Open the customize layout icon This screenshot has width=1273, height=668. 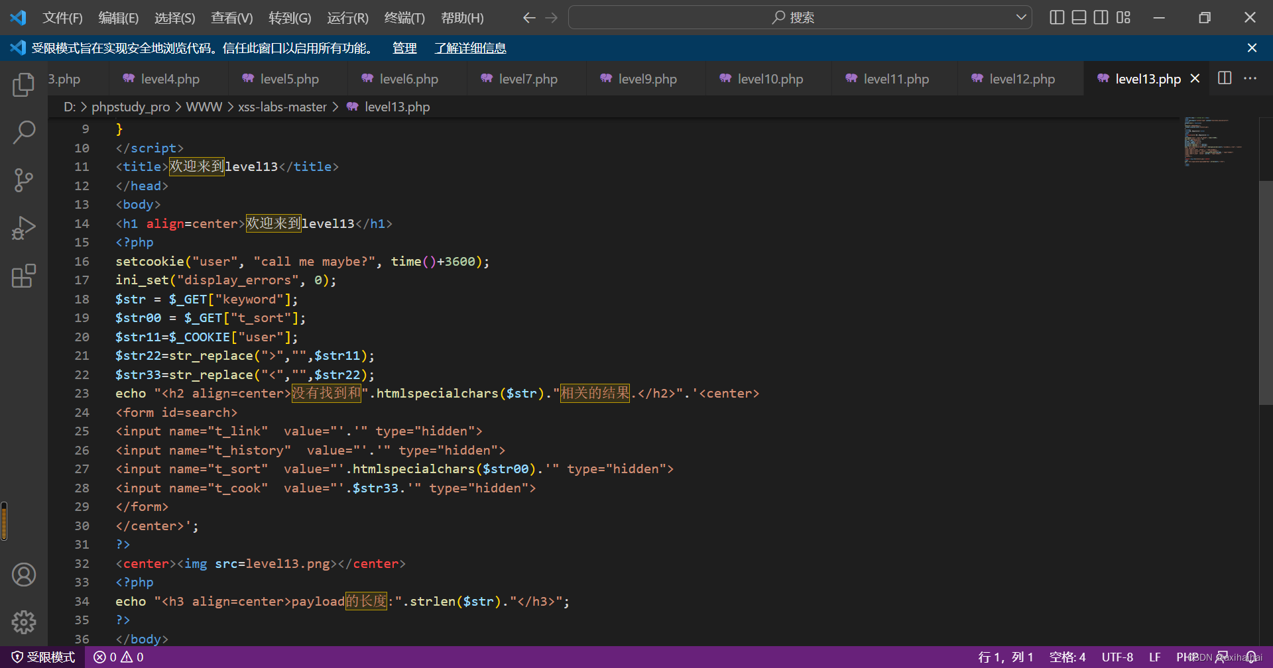pos(1123,17)
